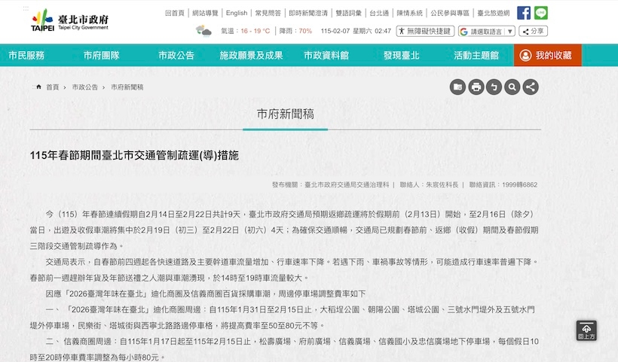Open the 市民服務 menu

coord(26,56)
